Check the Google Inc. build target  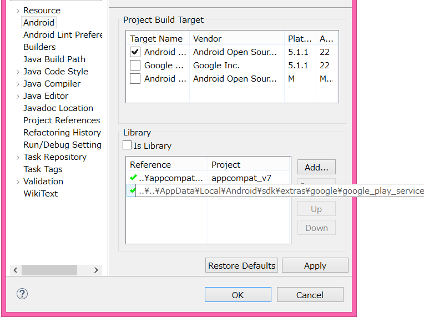135,66
